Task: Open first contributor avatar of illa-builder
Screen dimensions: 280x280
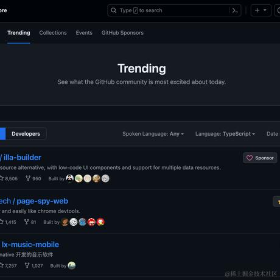Action: (x=69, y=178)
